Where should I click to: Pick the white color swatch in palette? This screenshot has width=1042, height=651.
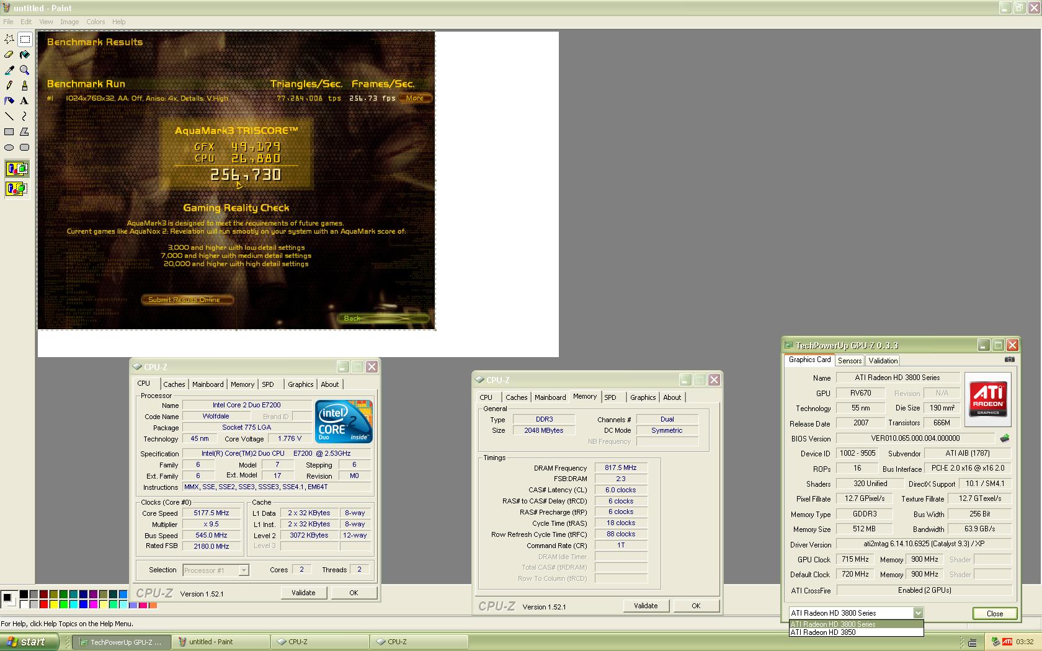tap(24, 604)
